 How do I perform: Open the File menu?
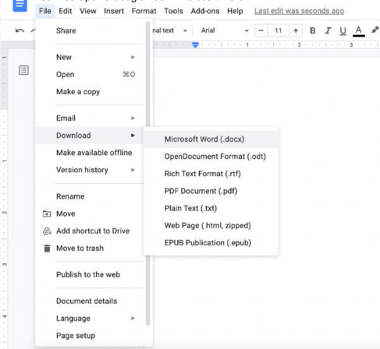(45, 11)
